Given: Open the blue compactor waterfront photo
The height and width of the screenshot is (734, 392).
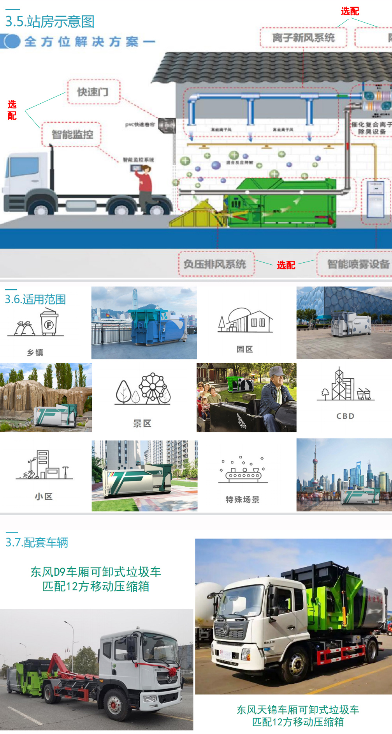Looking at the screenshot, I should pos(144,323).
